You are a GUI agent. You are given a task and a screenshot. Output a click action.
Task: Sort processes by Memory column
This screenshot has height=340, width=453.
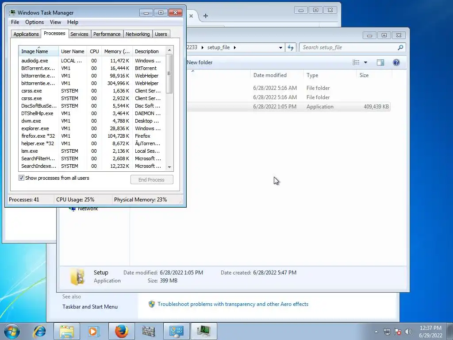point(117,51)
